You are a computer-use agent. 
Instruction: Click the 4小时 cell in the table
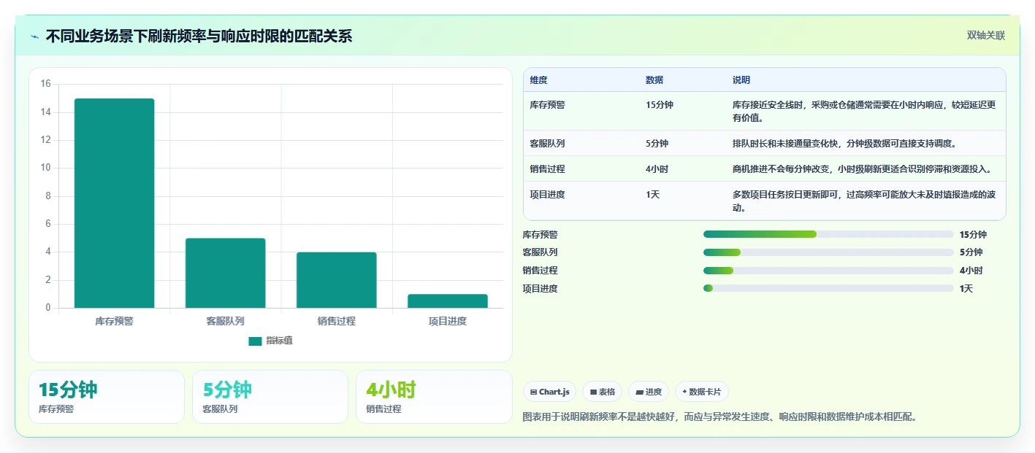point(657,169)
